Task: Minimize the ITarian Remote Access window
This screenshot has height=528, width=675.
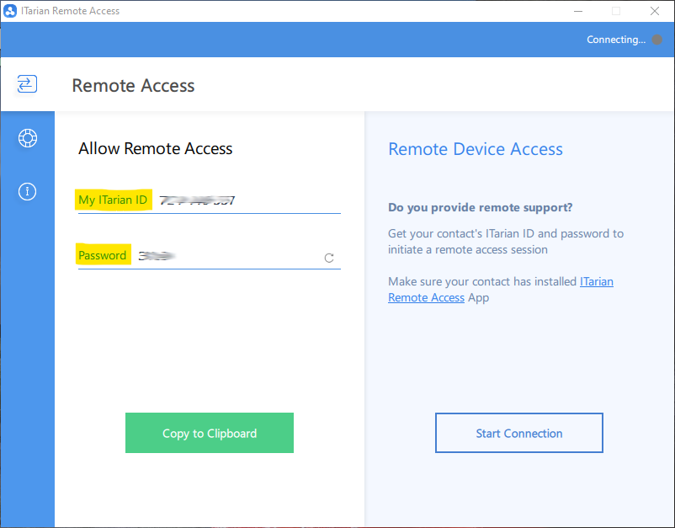Action: [577, 11]
